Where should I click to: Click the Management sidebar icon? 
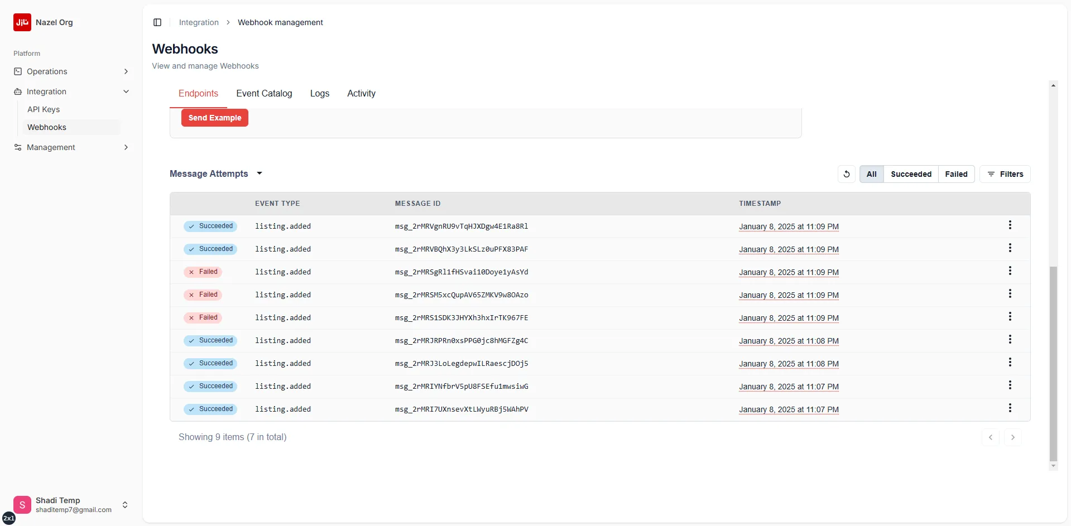18,147
